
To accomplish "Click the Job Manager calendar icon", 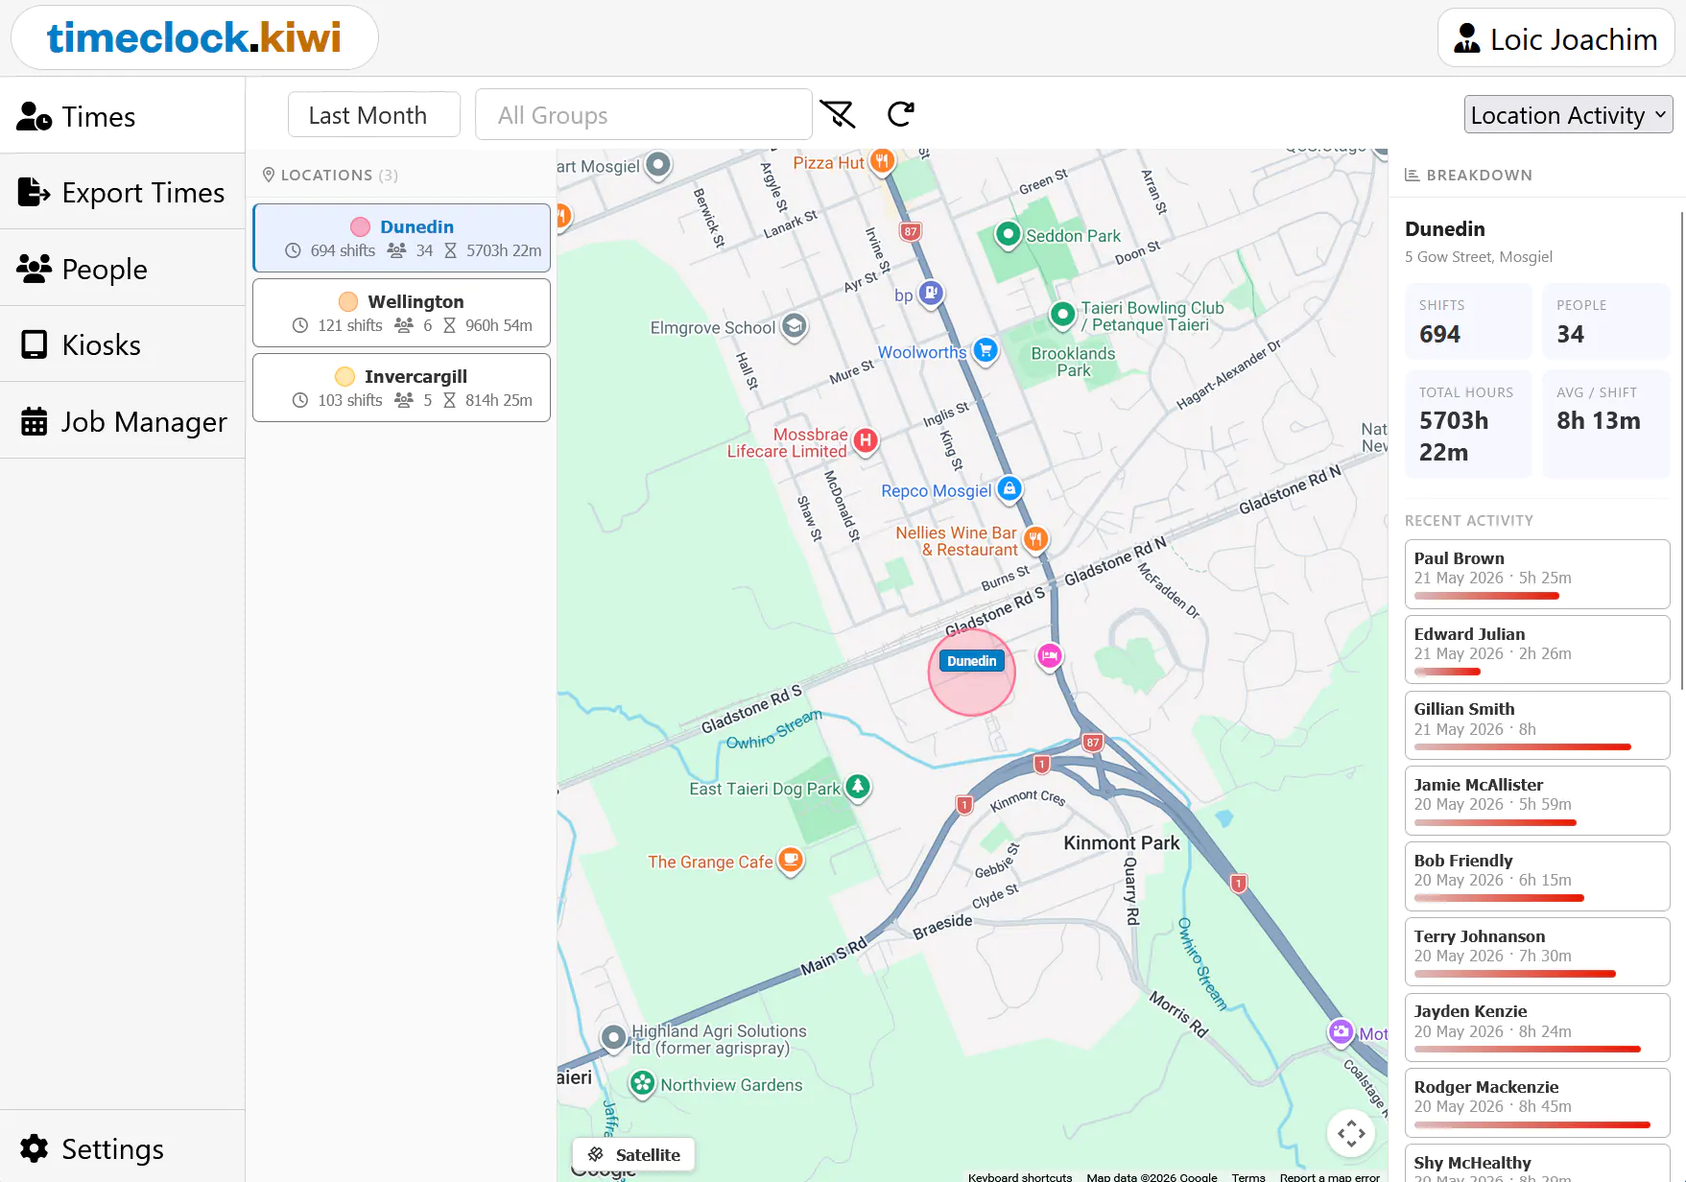I will click(x=35, y=421).
